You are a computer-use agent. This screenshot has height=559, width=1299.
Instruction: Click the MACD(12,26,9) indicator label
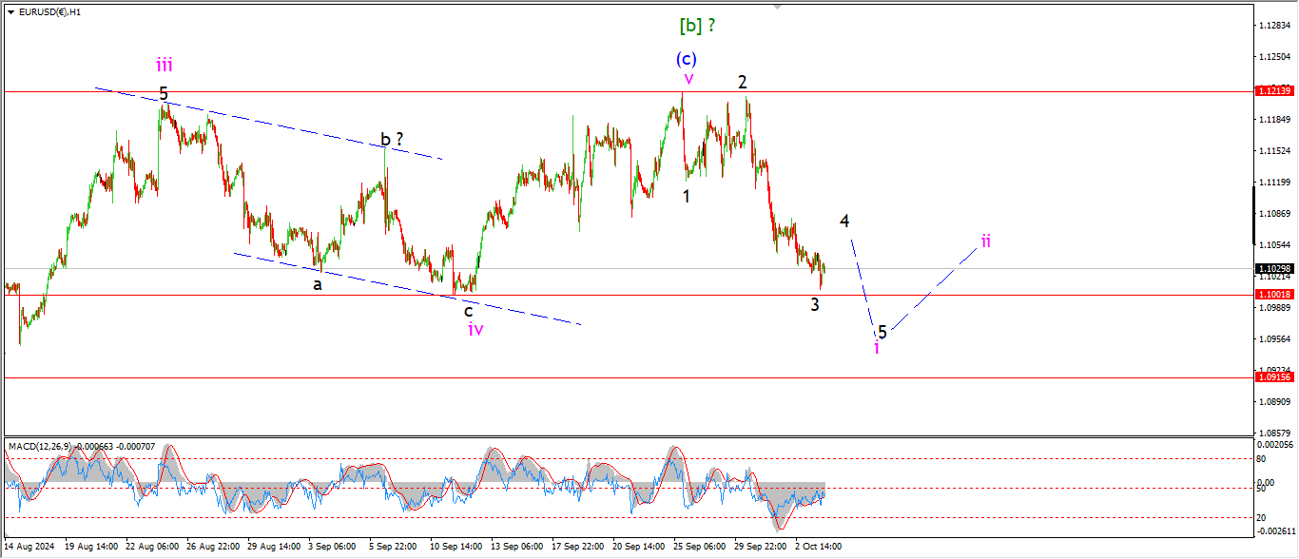click(42, 446)
